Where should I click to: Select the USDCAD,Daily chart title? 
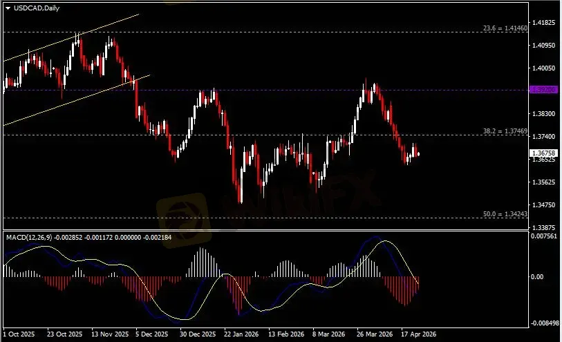36,8
